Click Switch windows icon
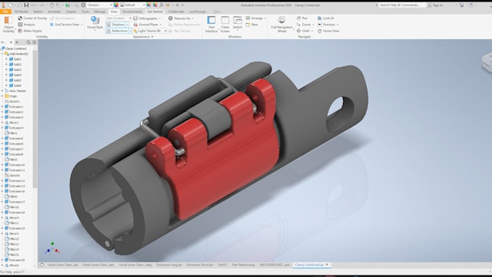Image resolution: width=492 pixels, height=277 pixels. [x=237, y=20]
